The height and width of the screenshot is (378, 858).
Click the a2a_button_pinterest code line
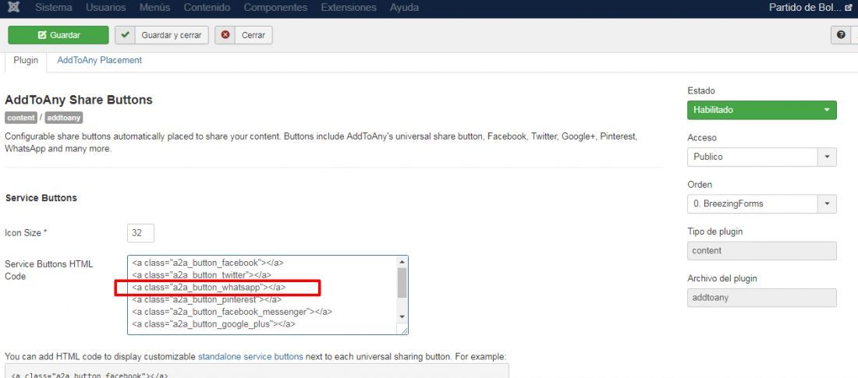tap(207, 299)
